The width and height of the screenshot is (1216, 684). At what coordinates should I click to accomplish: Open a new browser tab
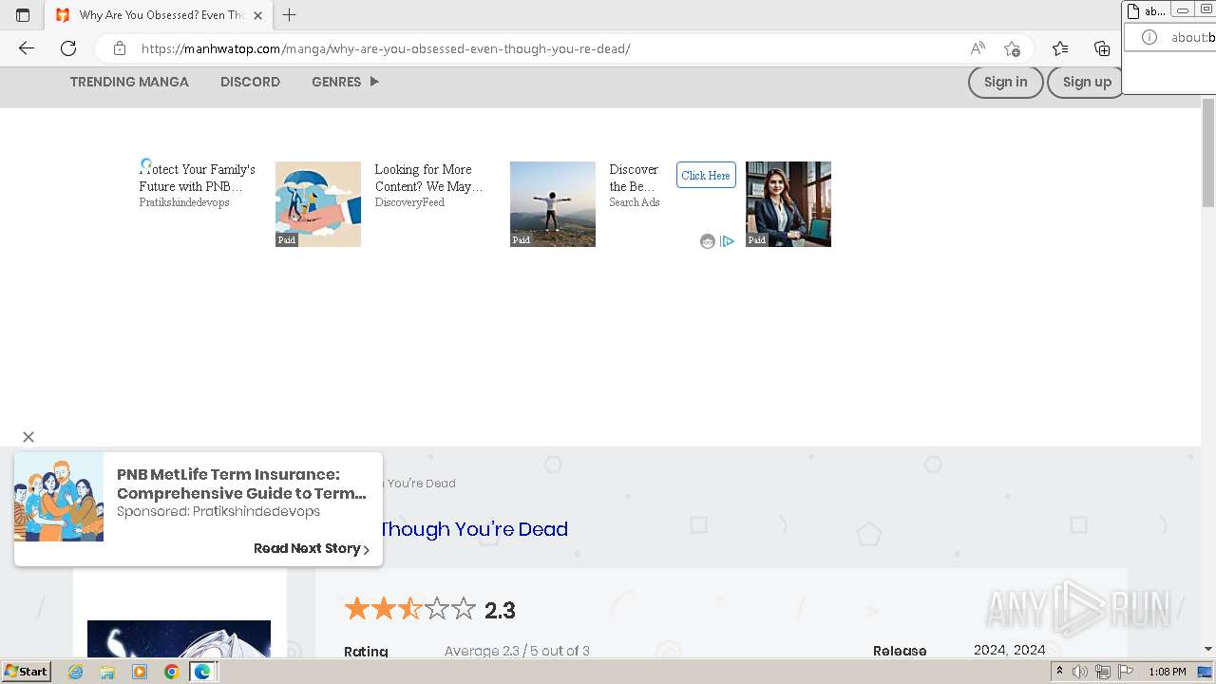pos(290,15)
